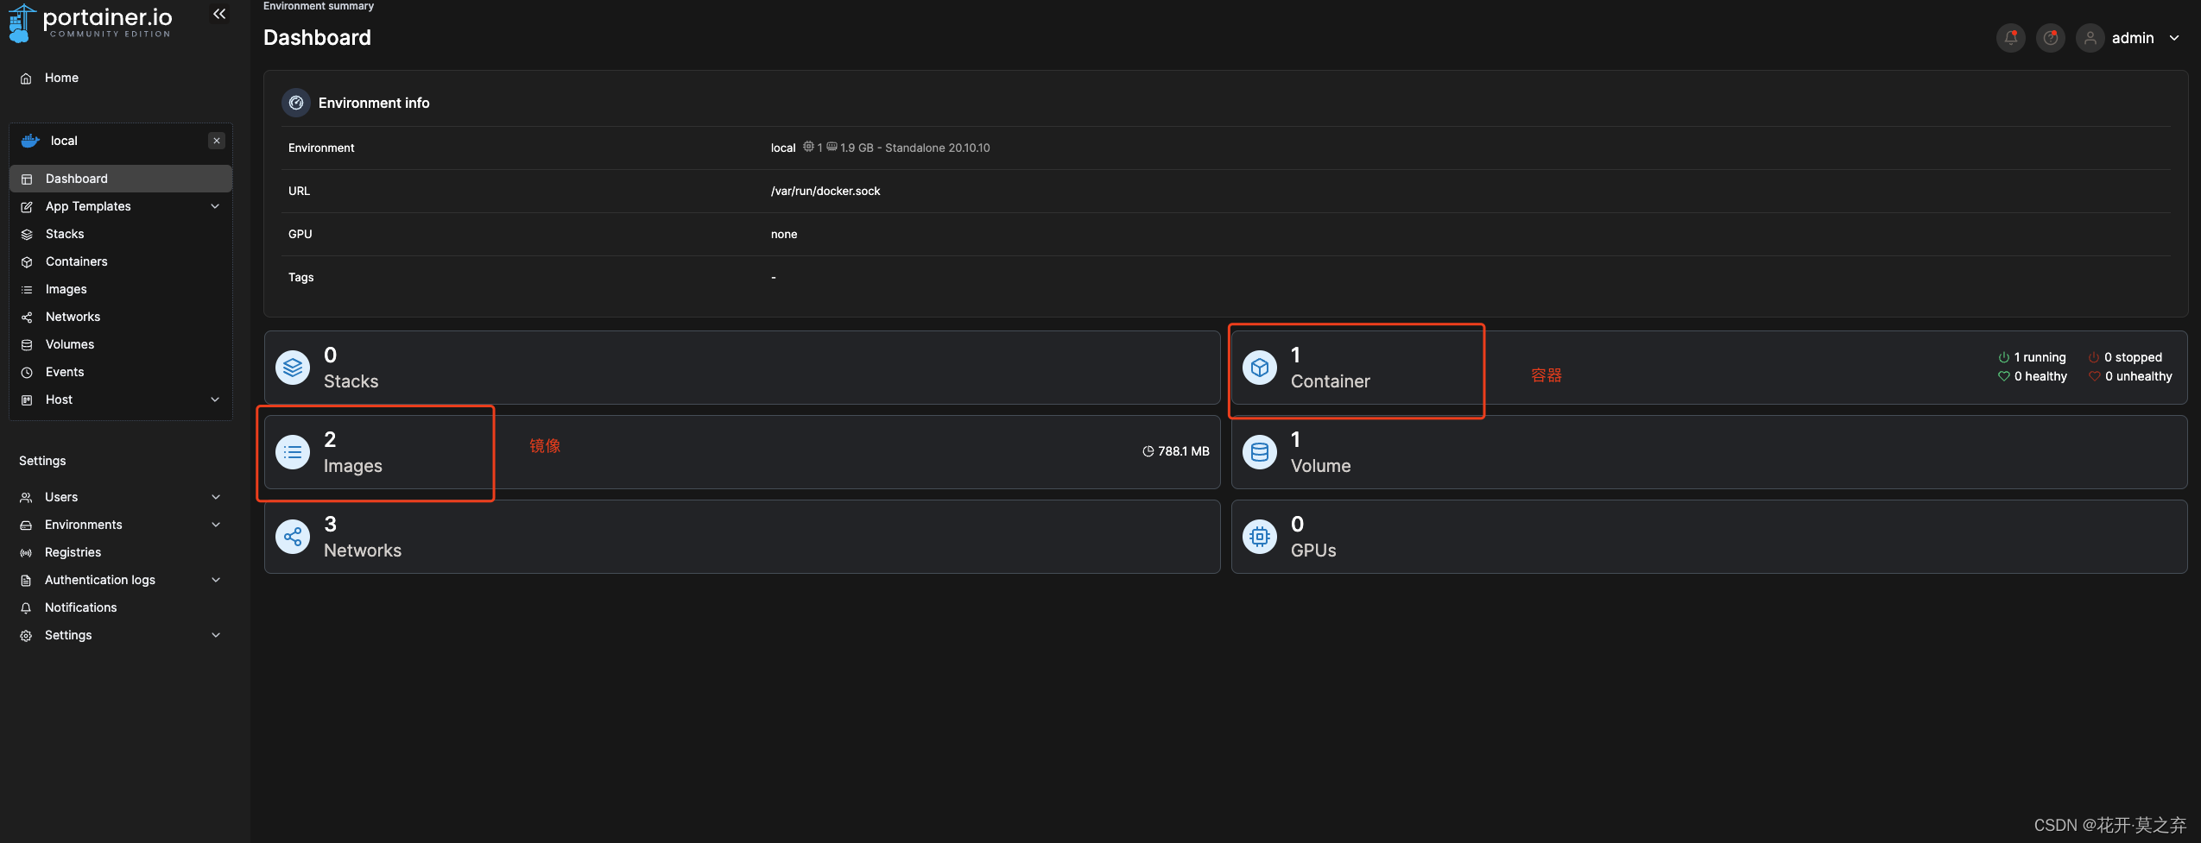Click the notification bell icon

[2010, 38]
